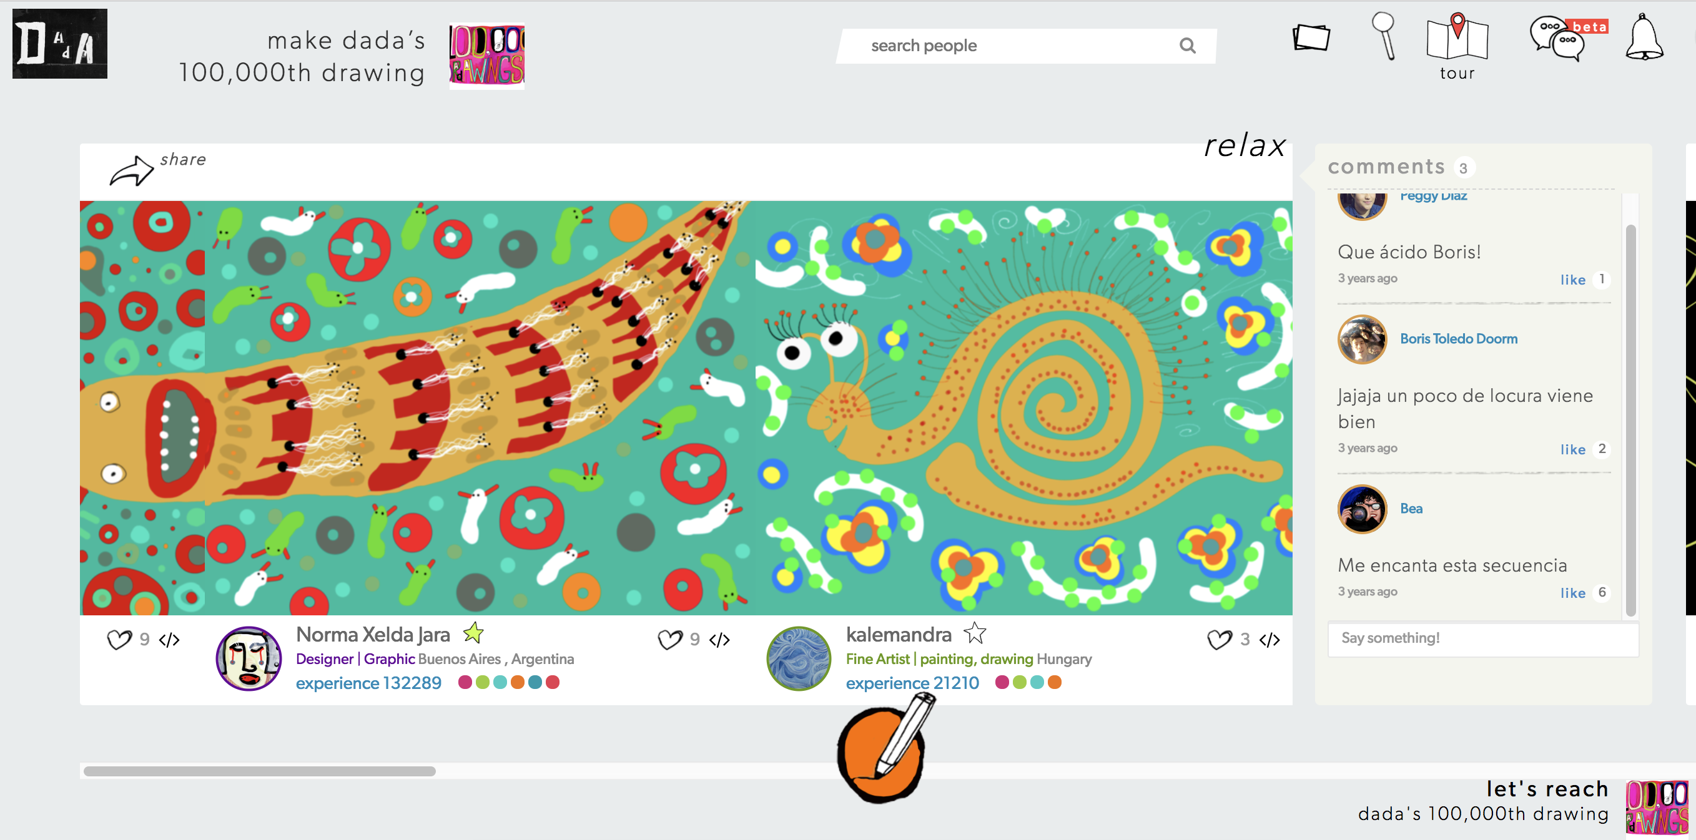Toggle heart like with 3 count
The image size is (1696, 840).
click(1219, 640)
